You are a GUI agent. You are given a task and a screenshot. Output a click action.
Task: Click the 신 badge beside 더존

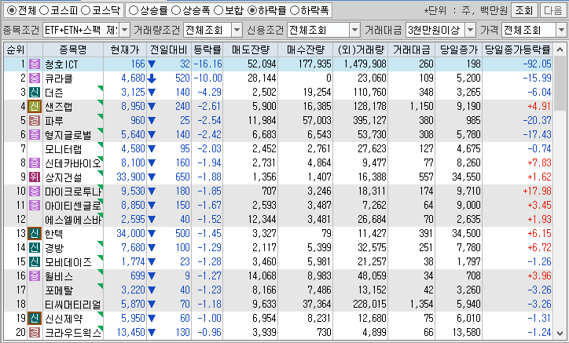pyautogui.click(x=35, y=93)
